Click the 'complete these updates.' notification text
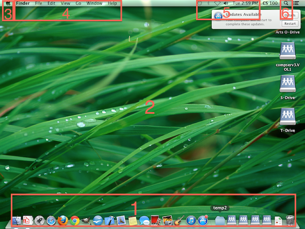 point(245,24)
